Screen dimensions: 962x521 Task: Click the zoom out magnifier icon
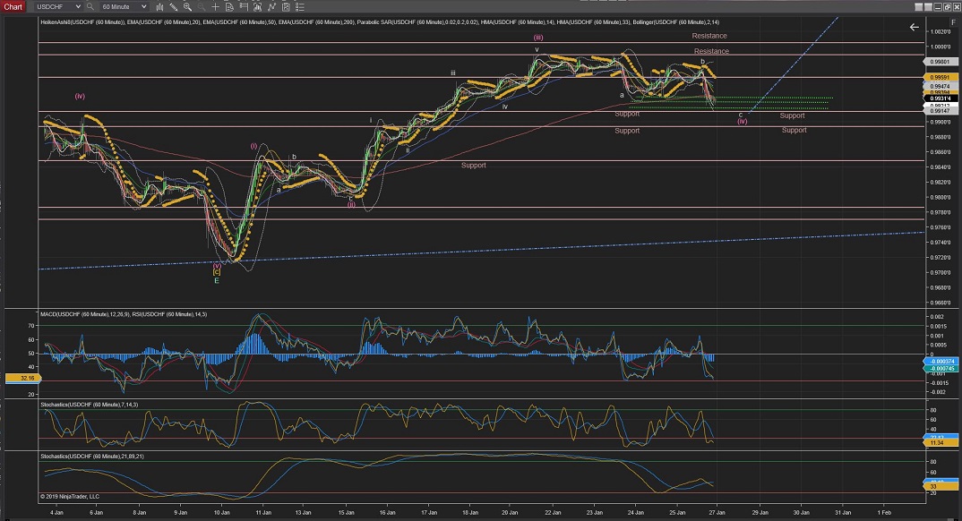click(201, 6)
